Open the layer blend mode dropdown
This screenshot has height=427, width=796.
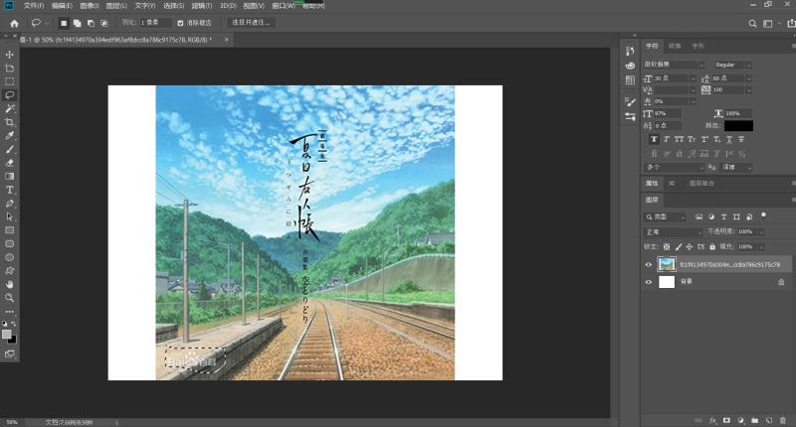click(674, 232)
